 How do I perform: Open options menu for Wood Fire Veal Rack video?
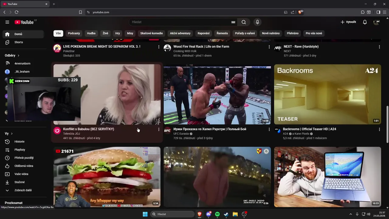tap(269, 47)
